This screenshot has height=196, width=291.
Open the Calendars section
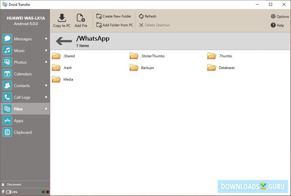point(23,74)
